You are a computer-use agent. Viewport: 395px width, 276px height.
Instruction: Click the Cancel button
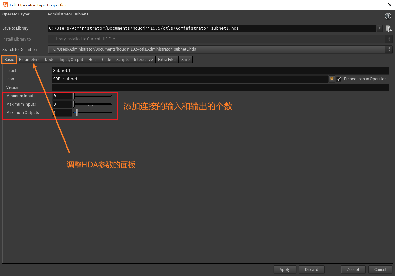[x=380, y=269]
